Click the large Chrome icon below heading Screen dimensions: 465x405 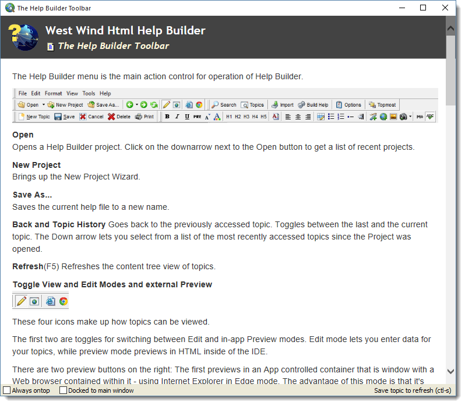pyautogui.click(x=64, y=301)
